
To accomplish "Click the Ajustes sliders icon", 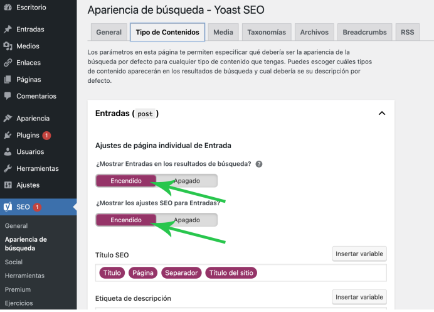I will click(8, 185).
